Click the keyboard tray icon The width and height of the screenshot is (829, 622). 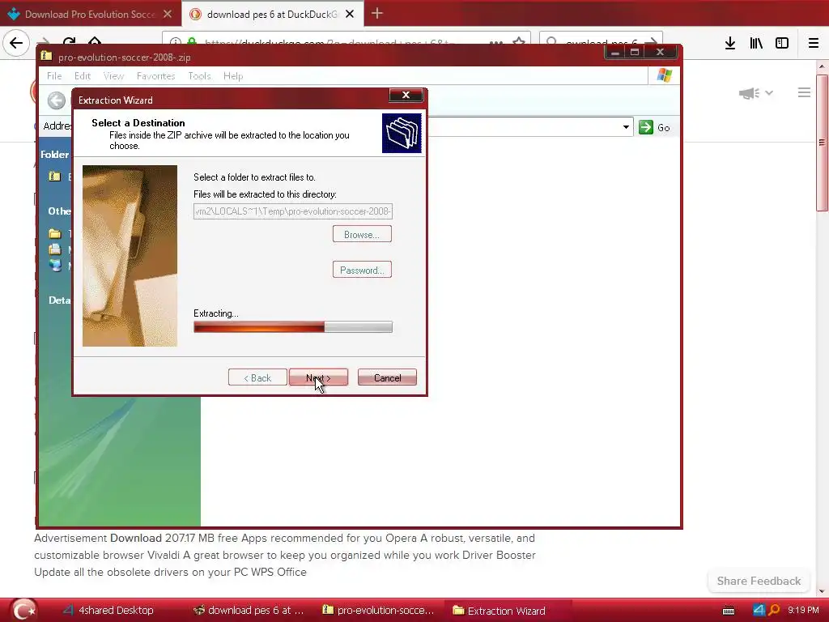pyautogui.click(x=729, y=611)
